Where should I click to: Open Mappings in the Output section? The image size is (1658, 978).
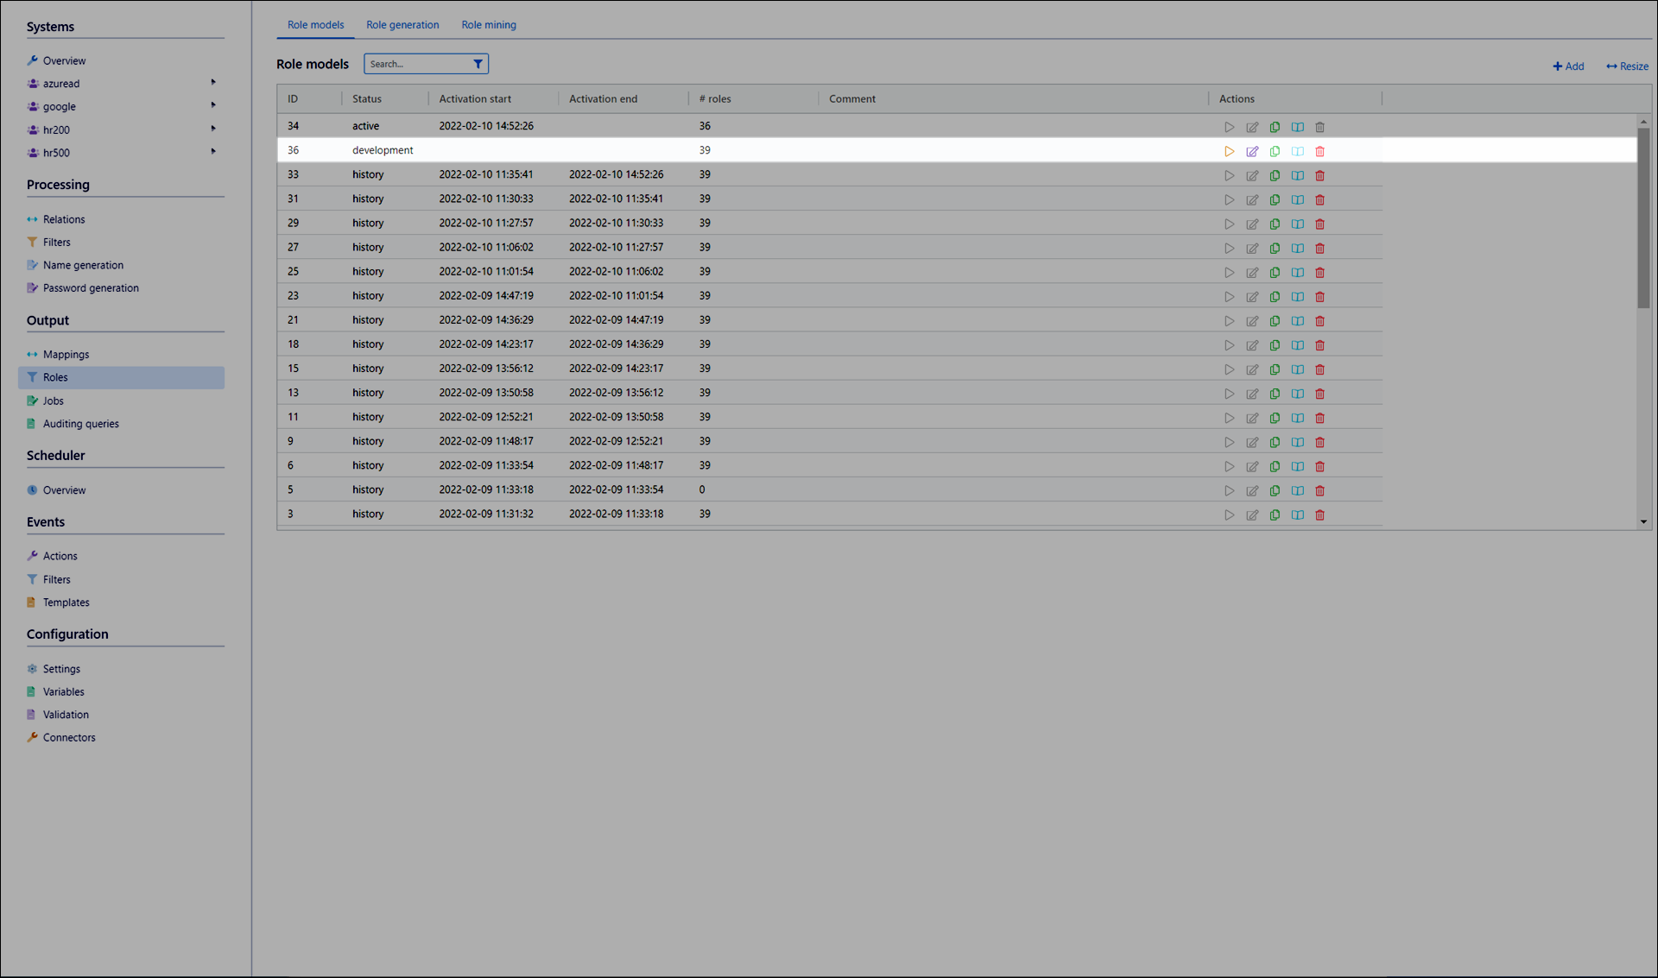pyautogui.click(x=66, y=355)
